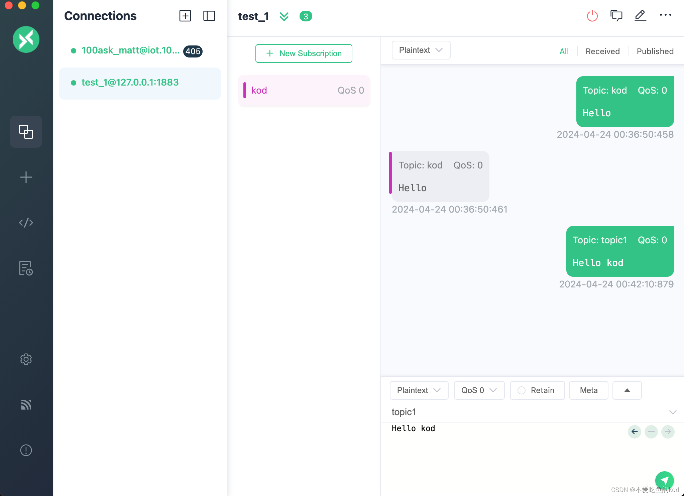684x496 pixels.
Task: Open the script code icon in sidebar
Action: point(26,223)
